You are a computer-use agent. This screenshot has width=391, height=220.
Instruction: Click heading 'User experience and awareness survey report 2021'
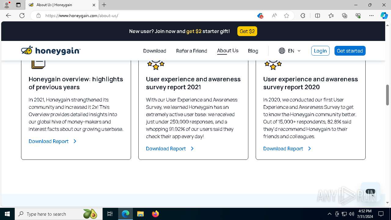(x=193, y=83)
